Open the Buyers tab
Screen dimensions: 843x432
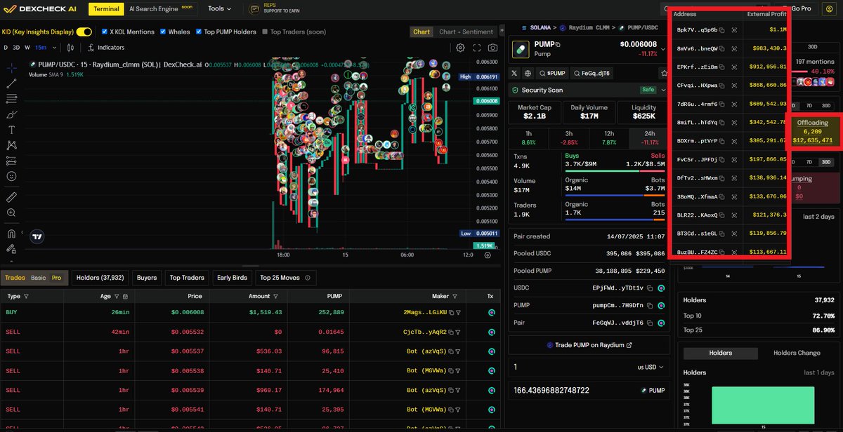point(147,278)
